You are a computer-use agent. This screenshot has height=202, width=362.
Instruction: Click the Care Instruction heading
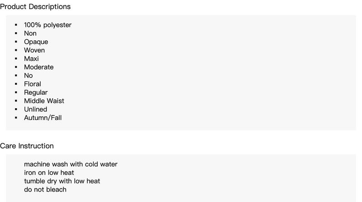click(27, 146)
